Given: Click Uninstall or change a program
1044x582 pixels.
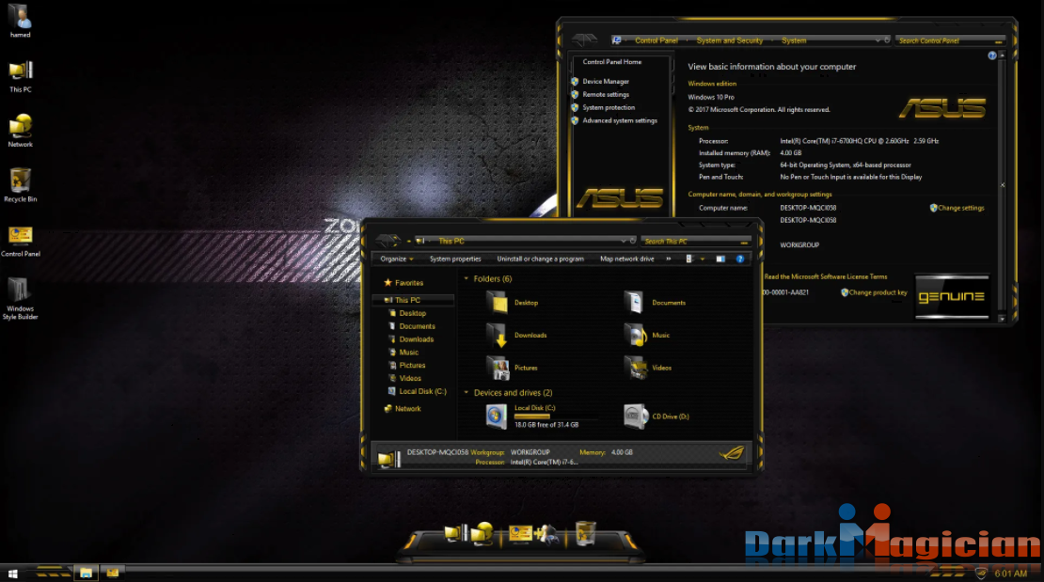Looking at the screenshot, I should pos(540,260).
